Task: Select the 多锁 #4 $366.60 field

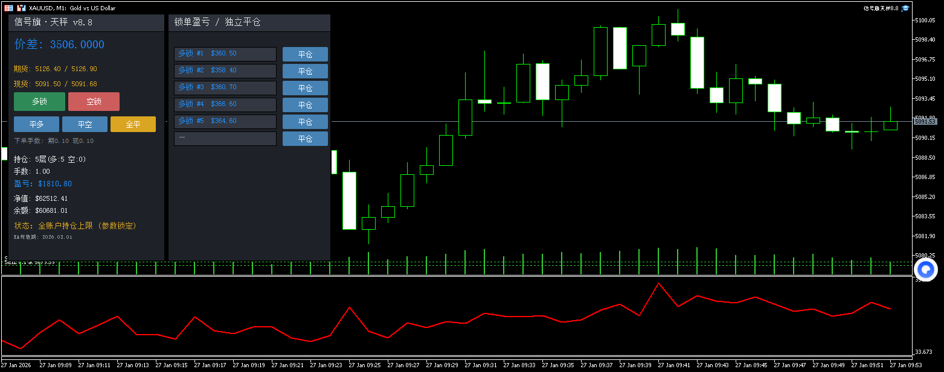Action: click(225, 105)
